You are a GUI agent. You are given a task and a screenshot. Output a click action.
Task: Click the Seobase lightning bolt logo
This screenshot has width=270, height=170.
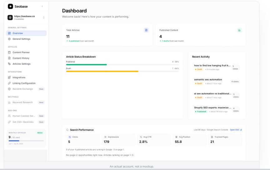click(x=10, y=6)
